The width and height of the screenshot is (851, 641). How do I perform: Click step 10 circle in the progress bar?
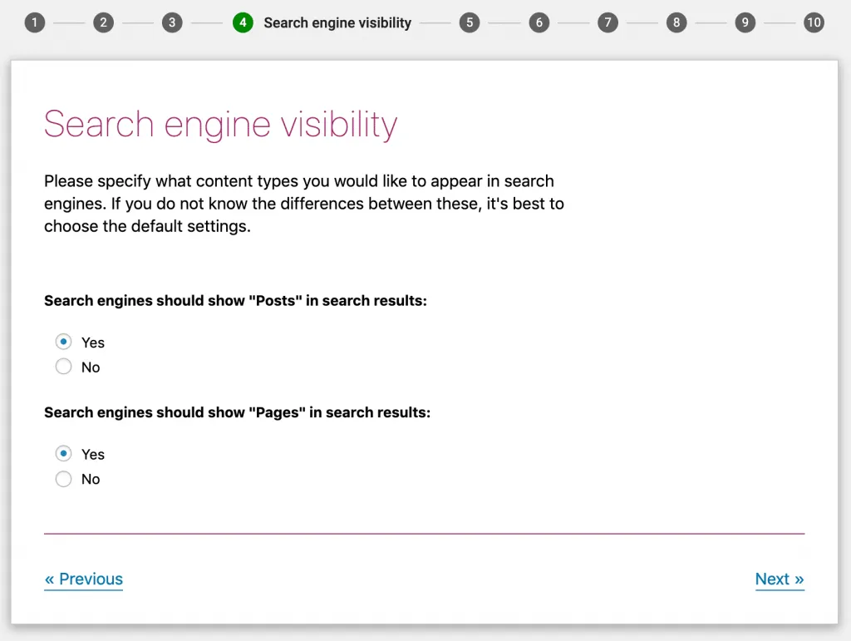click(x=814, y=22)
